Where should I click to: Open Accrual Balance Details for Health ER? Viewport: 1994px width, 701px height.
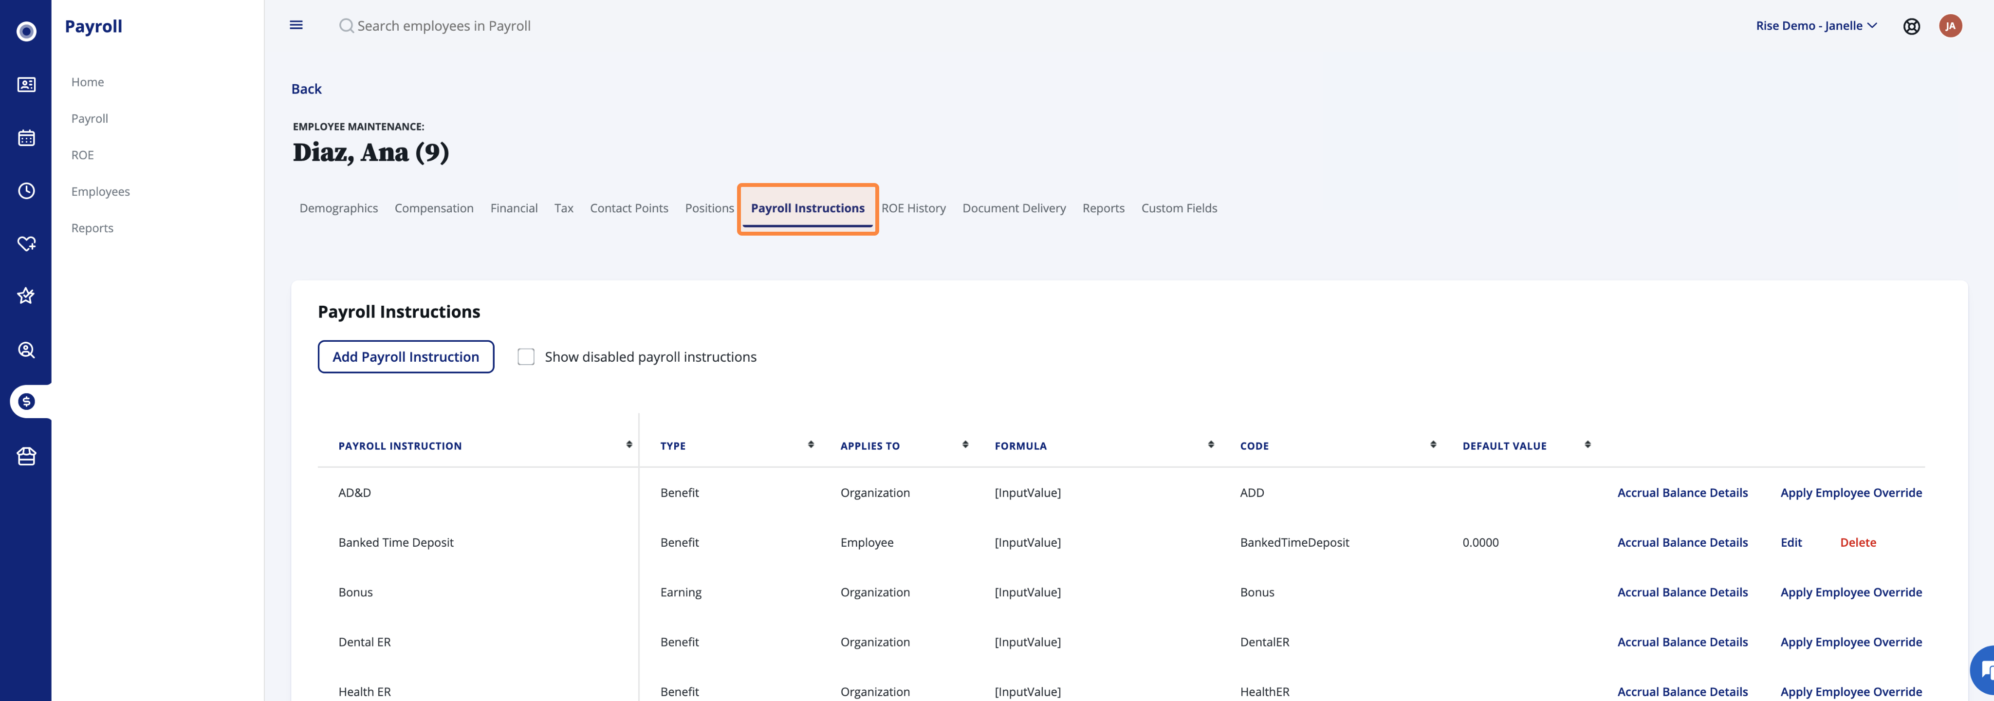tap(1682, 692)
